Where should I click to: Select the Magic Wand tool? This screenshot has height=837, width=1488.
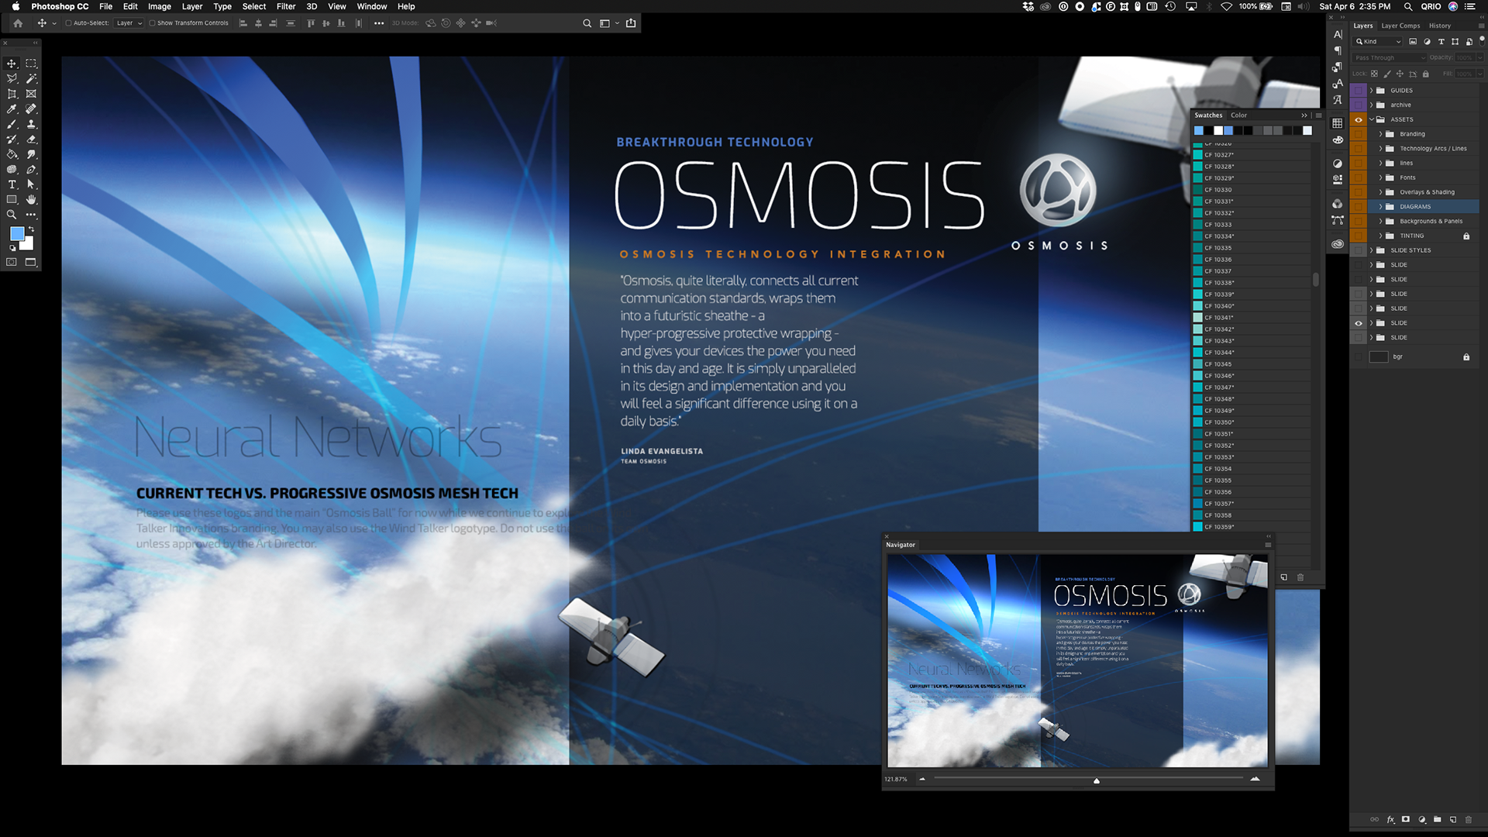click(31, 78)
